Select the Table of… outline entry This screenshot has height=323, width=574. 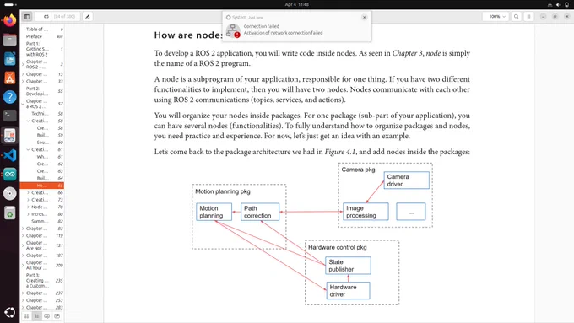pyautogui.click(x=42, y=30)
